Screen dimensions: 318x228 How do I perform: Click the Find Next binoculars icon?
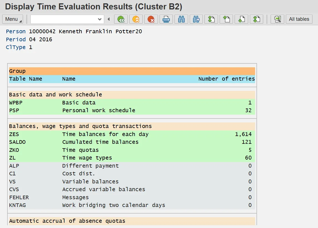[196, 19]
